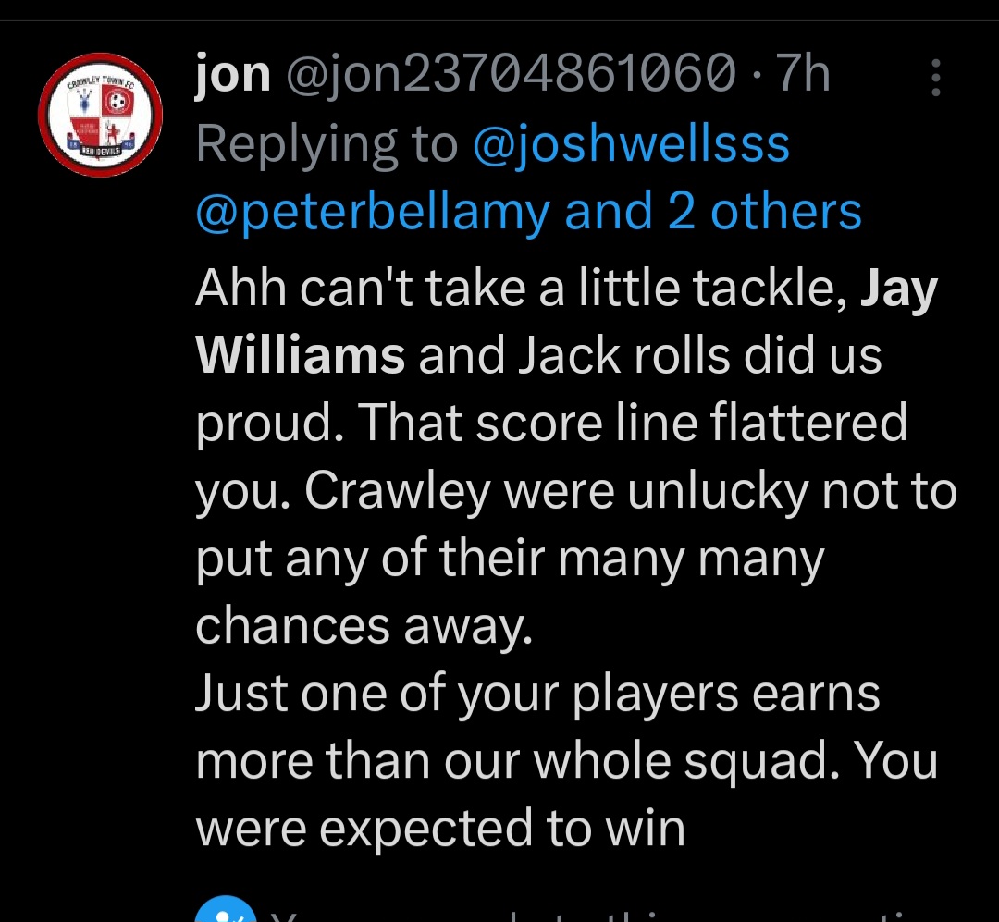This screenshot has width=999, height=922.
Task: Tap the Crawley Town FC profile avatar
Action: pyautogui.click(x=100, y=115)
